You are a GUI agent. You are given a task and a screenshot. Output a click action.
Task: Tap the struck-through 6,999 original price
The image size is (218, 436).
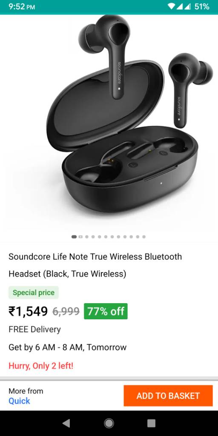coord(66,312)
